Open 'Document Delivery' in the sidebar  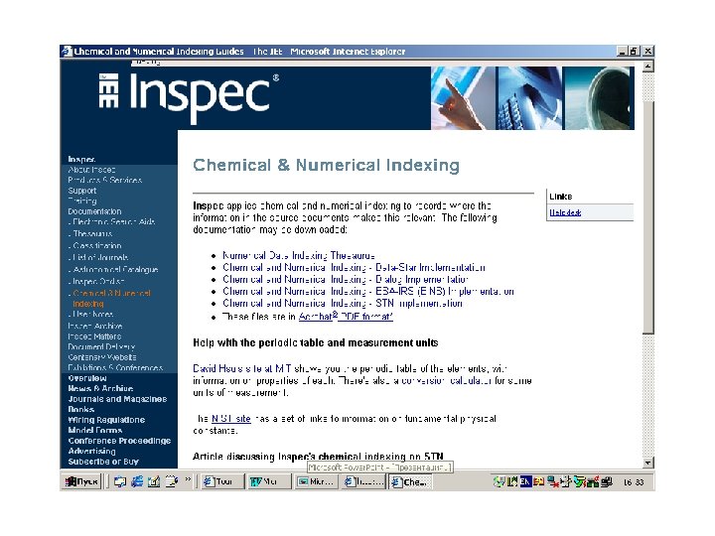click(101, 346)
